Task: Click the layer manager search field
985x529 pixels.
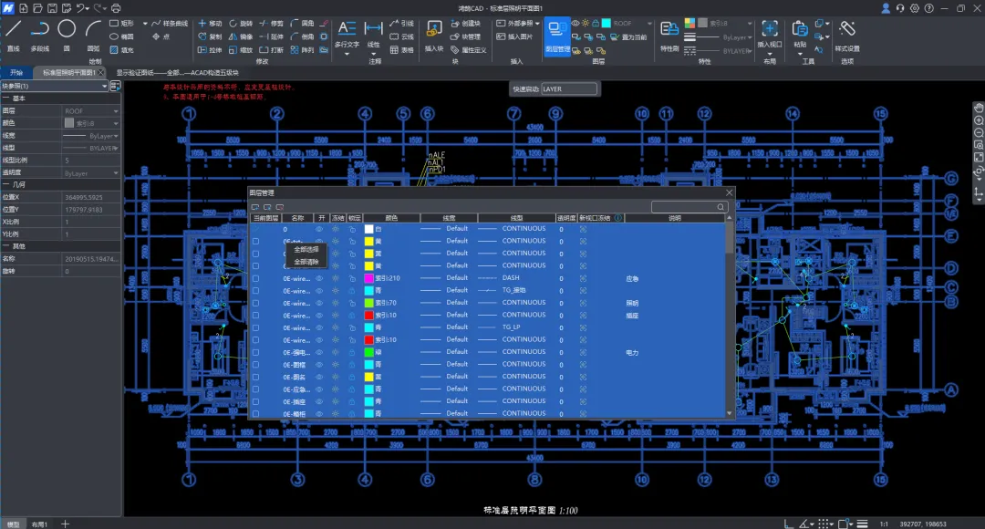Action: click(x=689, y=207)
